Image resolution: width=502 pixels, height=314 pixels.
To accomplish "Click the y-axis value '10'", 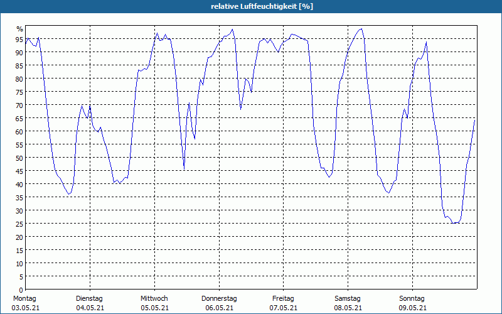I will tap(19, 263).
